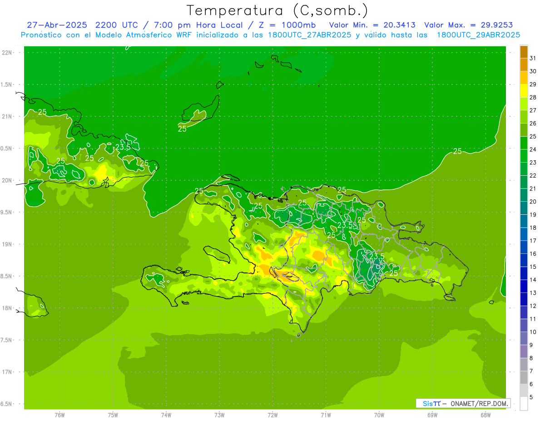Select the date text "27-Abr-2025"

57,25
